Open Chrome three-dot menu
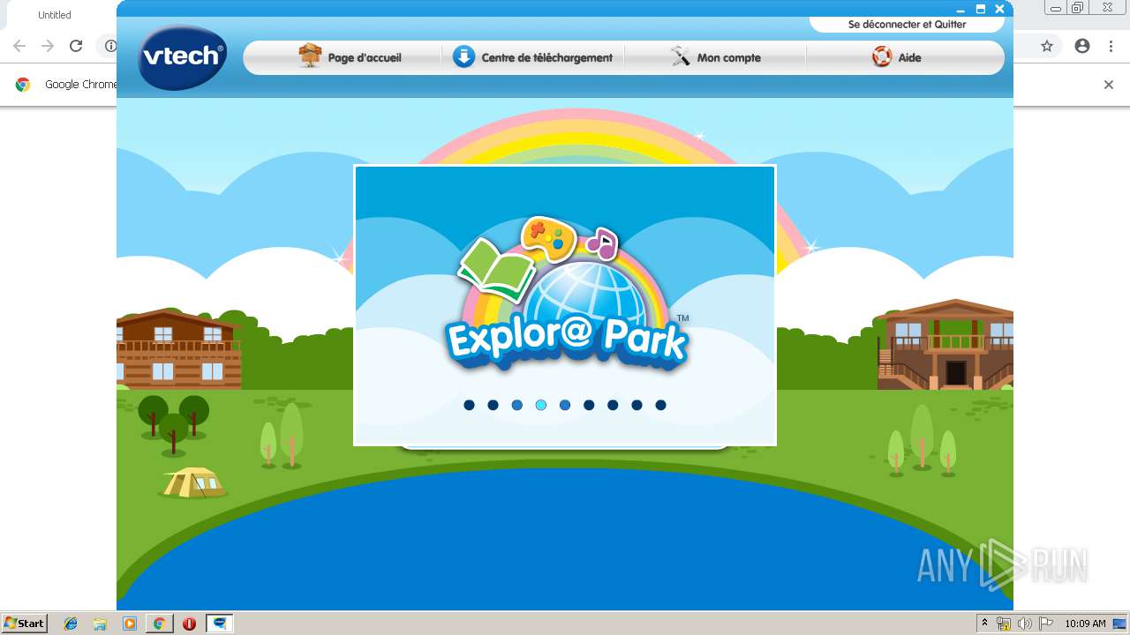The image size is (1130, 635). pos(1111,46)
